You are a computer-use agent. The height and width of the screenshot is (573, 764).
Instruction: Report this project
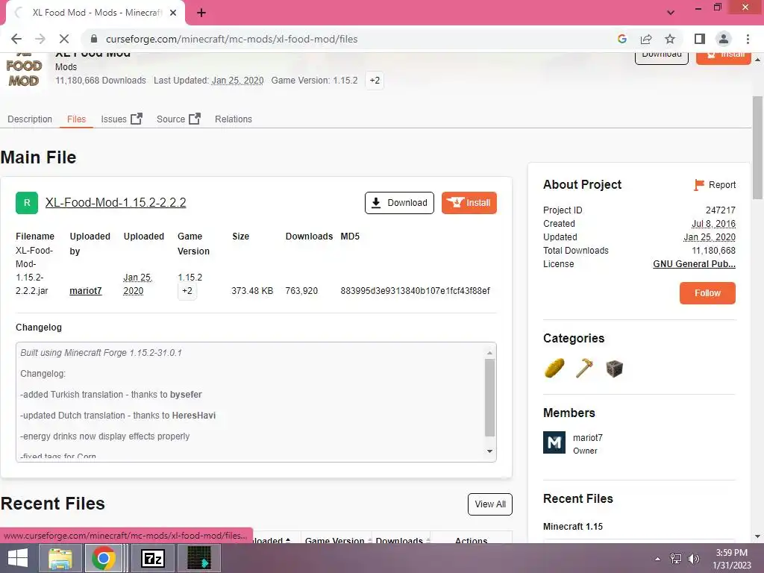pos(715,185)
